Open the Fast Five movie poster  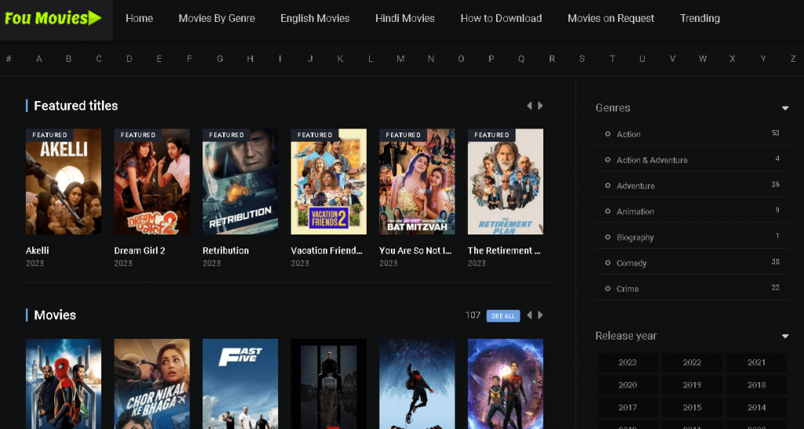(240, 384)
